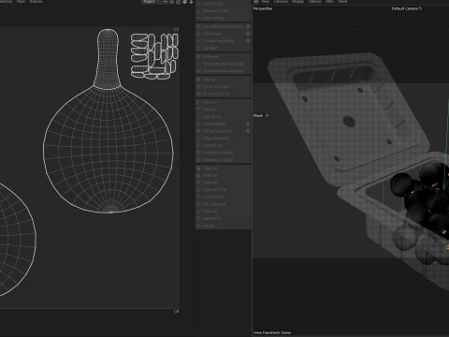Open gear options for UV Unwrap
This screenshot has height=337, width=449.
tap(248, 34)
